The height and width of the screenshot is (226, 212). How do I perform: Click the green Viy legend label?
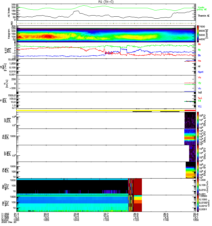pos(200,83)
